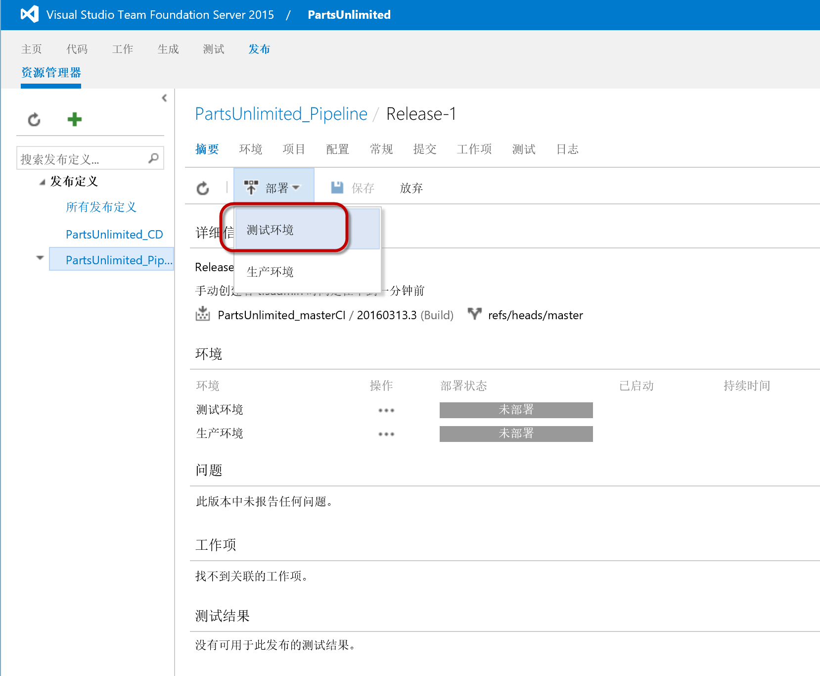Click the 放弃 button
Screen dimensions: 820x676
point(411,188)
